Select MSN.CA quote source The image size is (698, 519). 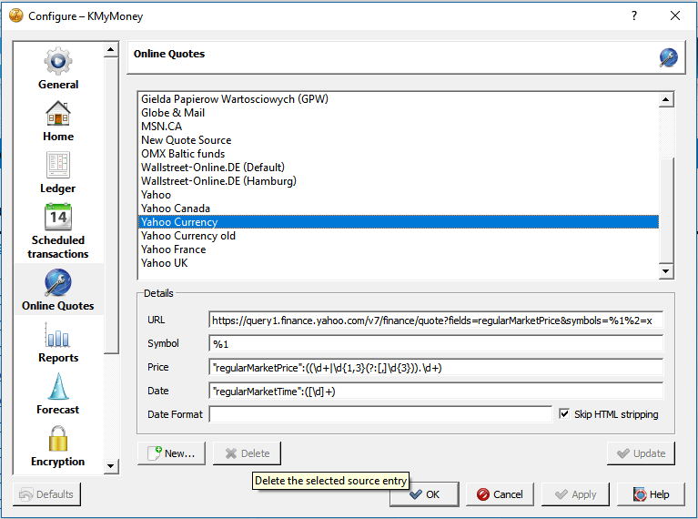pyautogui.click(x=399, y=127)
